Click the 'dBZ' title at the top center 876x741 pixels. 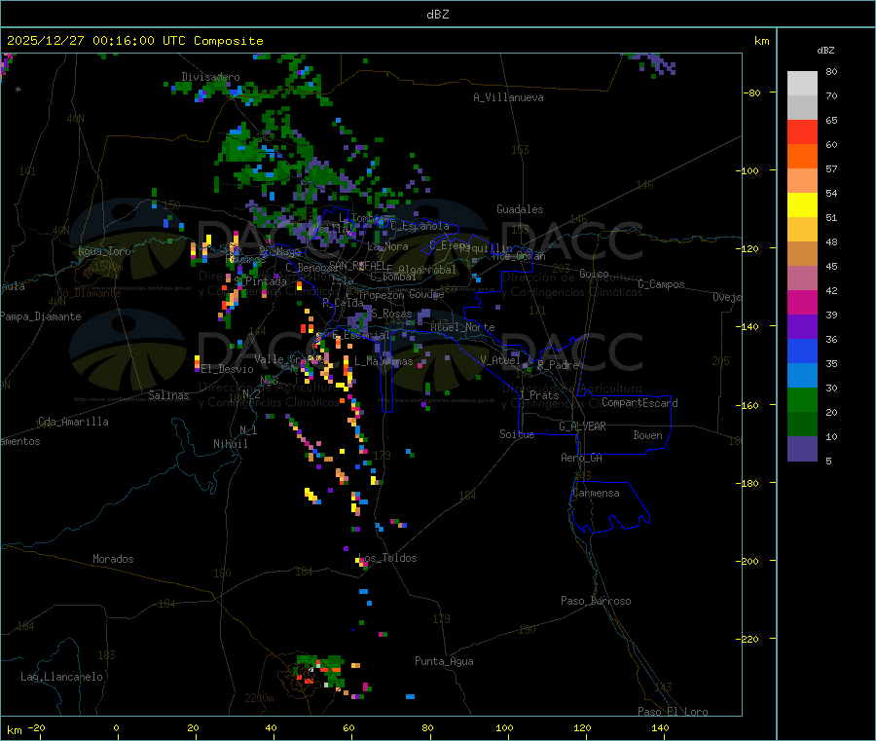437,15
